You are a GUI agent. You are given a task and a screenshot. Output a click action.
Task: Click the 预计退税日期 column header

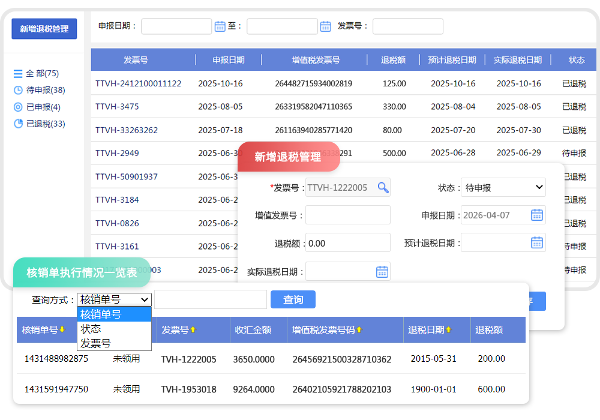[452, 60]
